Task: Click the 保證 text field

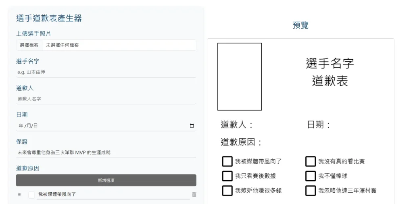Action: click(106, 152)
